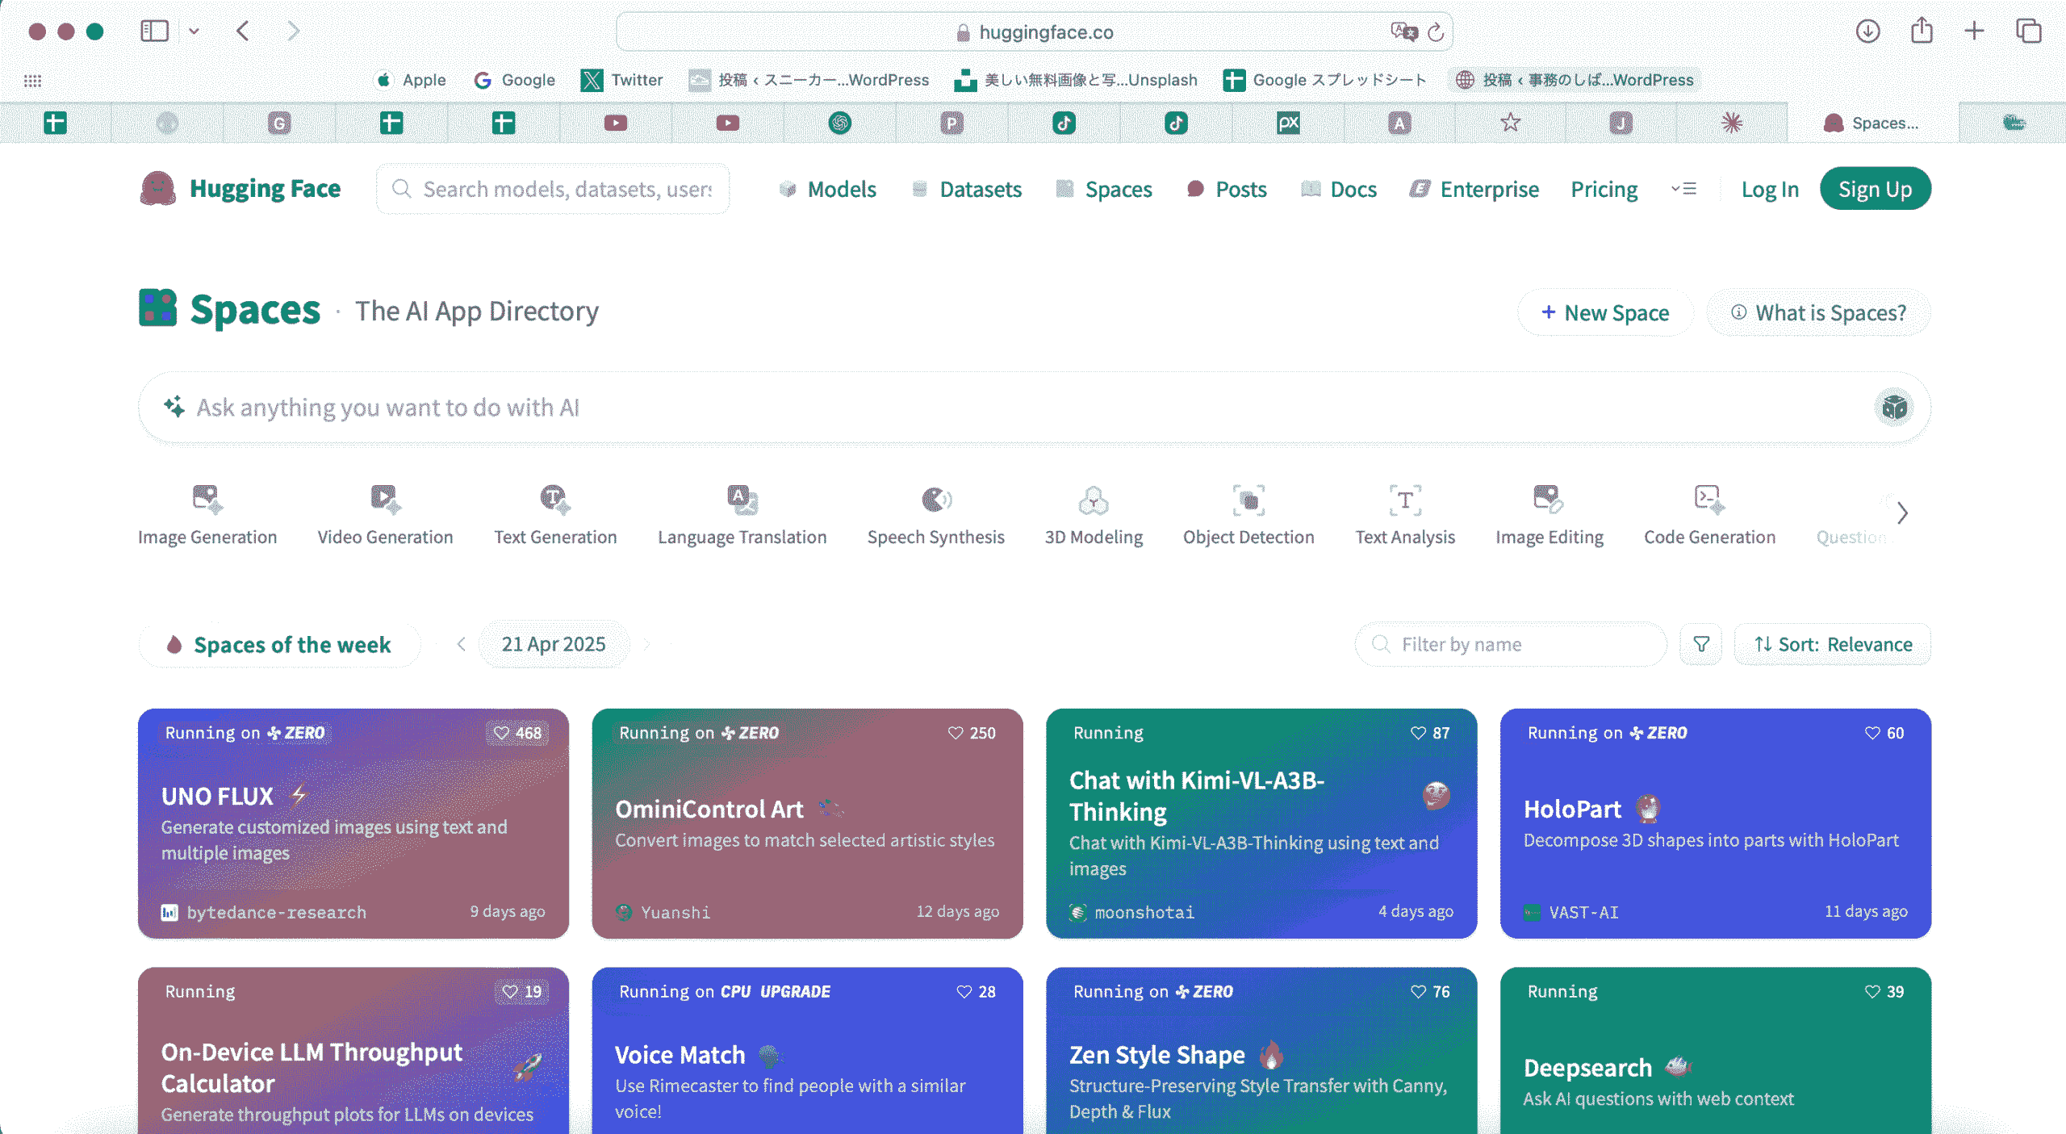Open the Google スプレッドシート bookmark
This screenshot has height=1134, width=2066.
1325,80
